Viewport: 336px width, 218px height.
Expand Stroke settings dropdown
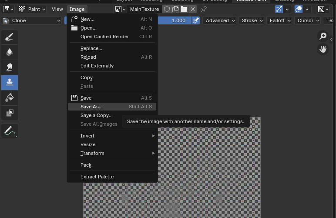252,20
